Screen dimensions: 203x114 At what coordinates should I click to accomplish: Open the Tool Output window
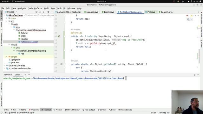coord(89,110)
